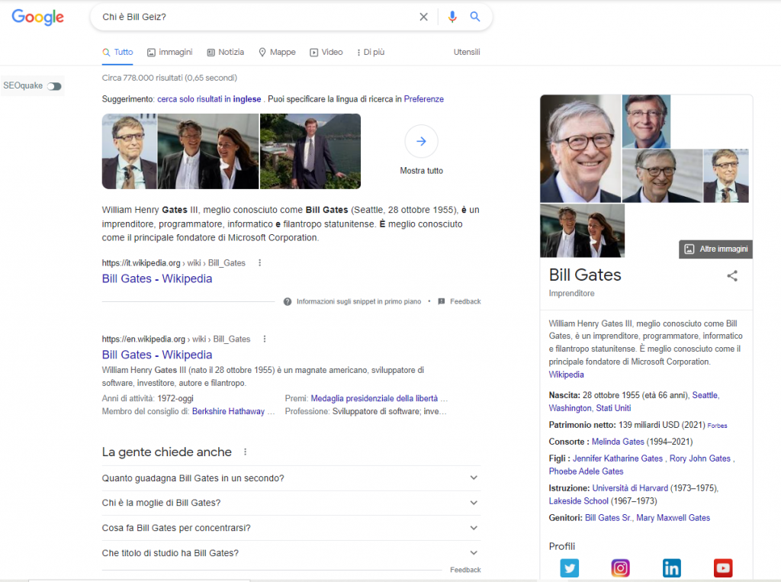The image size is (781, 582).
Task: Open the en.wikipedia Bill Gates - Wikipedia result
Action: click(157, 355)
